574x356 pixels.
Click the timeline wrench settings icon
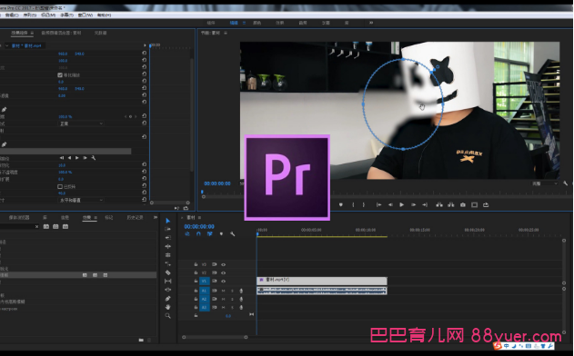pos(232,234)
